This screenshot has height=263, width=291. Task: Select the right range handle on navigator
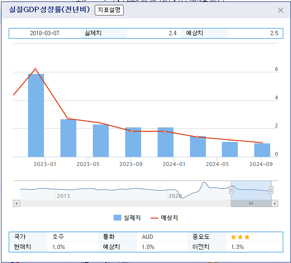[x=271, y=190]
